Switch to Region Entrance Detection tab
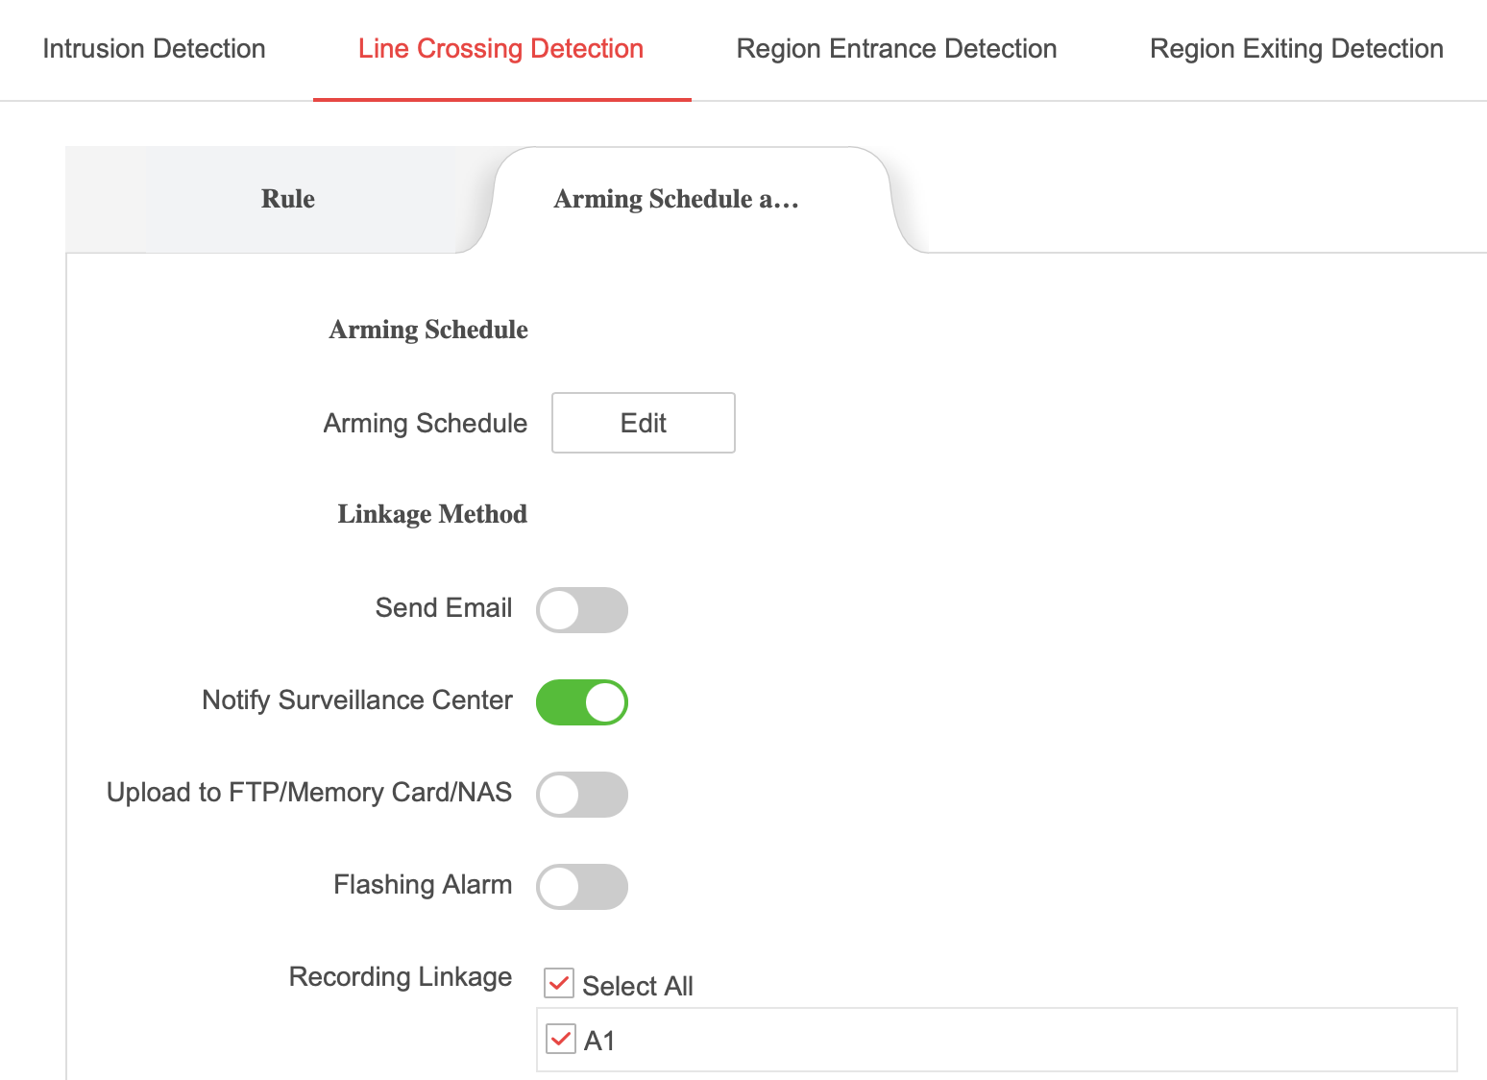Viewport: 1487px width, 1080px height. pyautogui.click(x=896, y=49)
